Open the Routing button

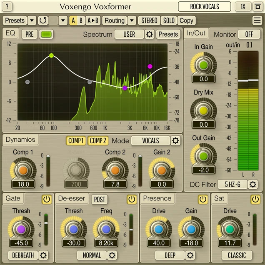click(115, 20)
